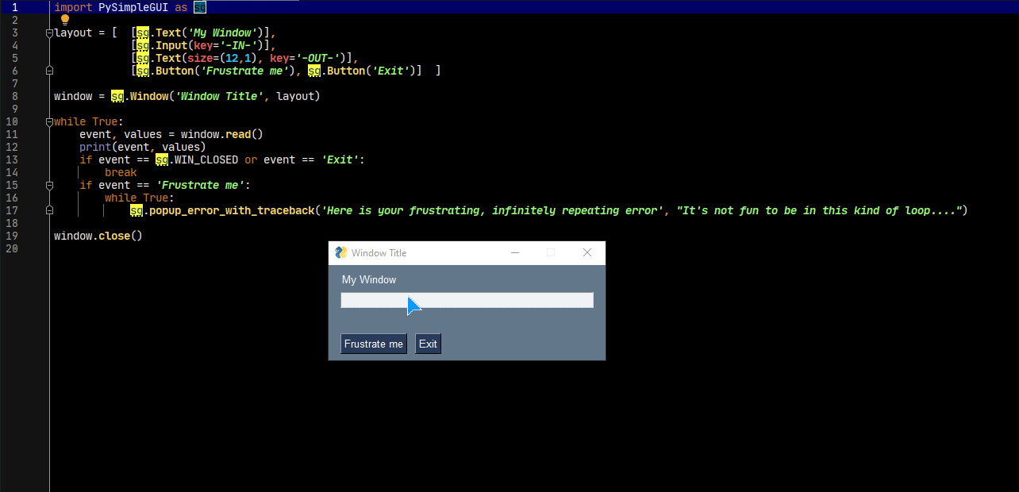Click the disabled maximize icon of Window Title
1019x492 pixels.
pos(551,253)
